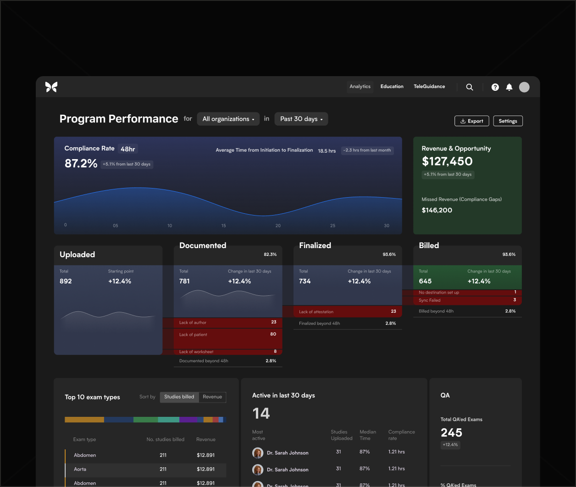Click the purple segment of exam bar

click(x=188, y=420)
